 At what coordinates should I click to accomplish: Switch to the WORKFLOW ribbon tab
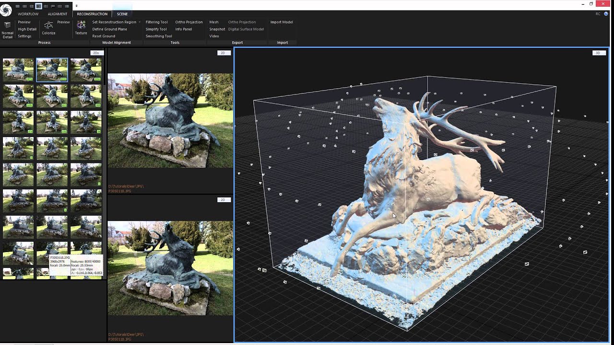[x=28, y=14]
